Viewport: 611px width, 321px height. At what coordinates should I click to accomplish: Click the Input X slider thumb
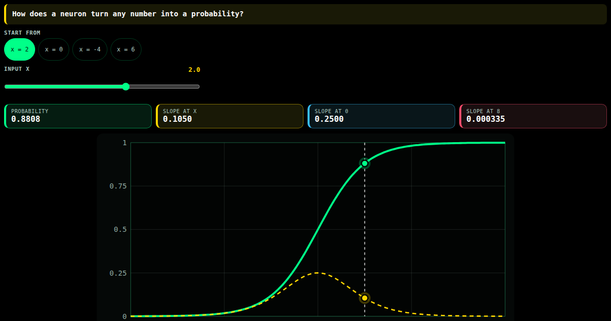point(126,87)
